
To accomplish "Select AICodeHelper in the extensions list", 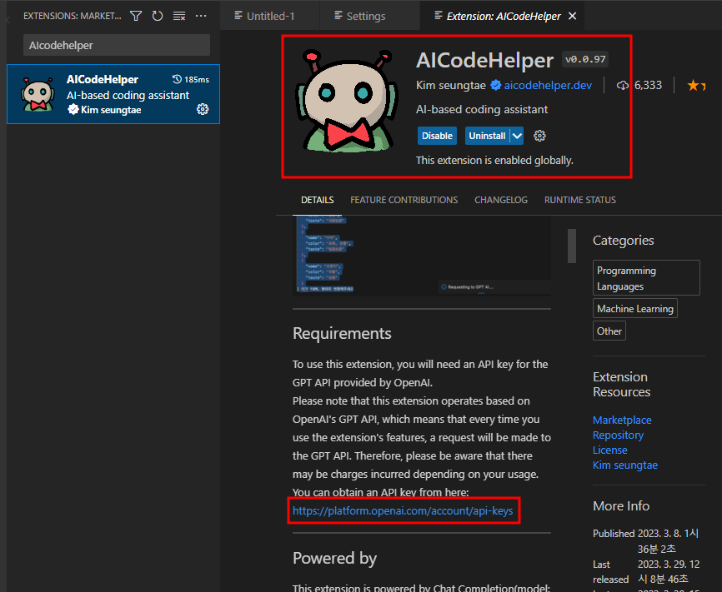I will pos(113,94).
